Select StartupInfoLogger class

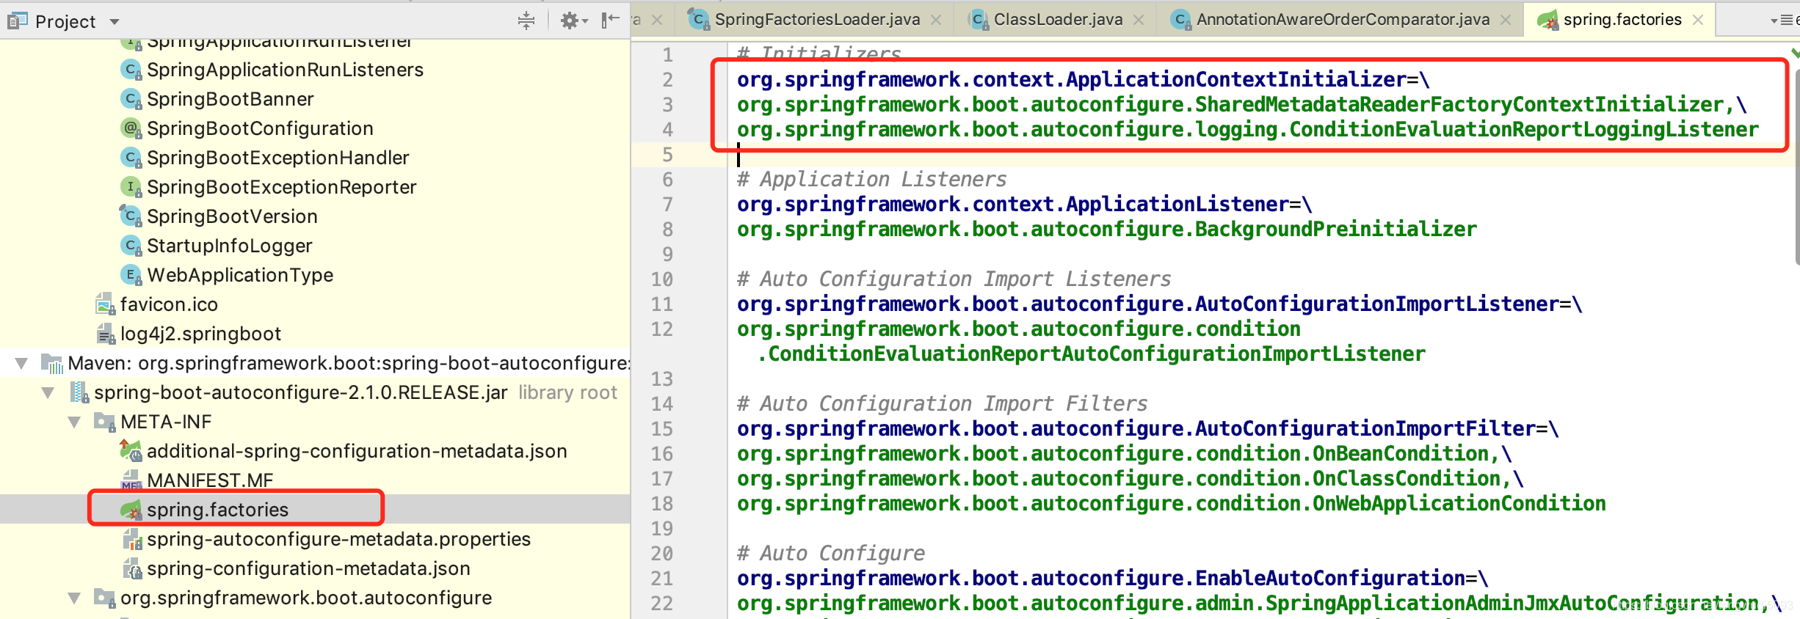[x=229, y=246]
